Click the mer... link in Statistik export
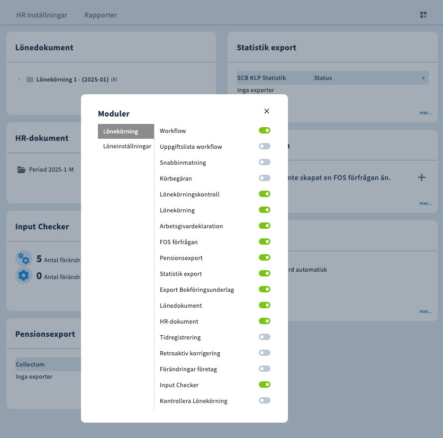The height and width of the screenshot is (438, 443). (425, 113)
